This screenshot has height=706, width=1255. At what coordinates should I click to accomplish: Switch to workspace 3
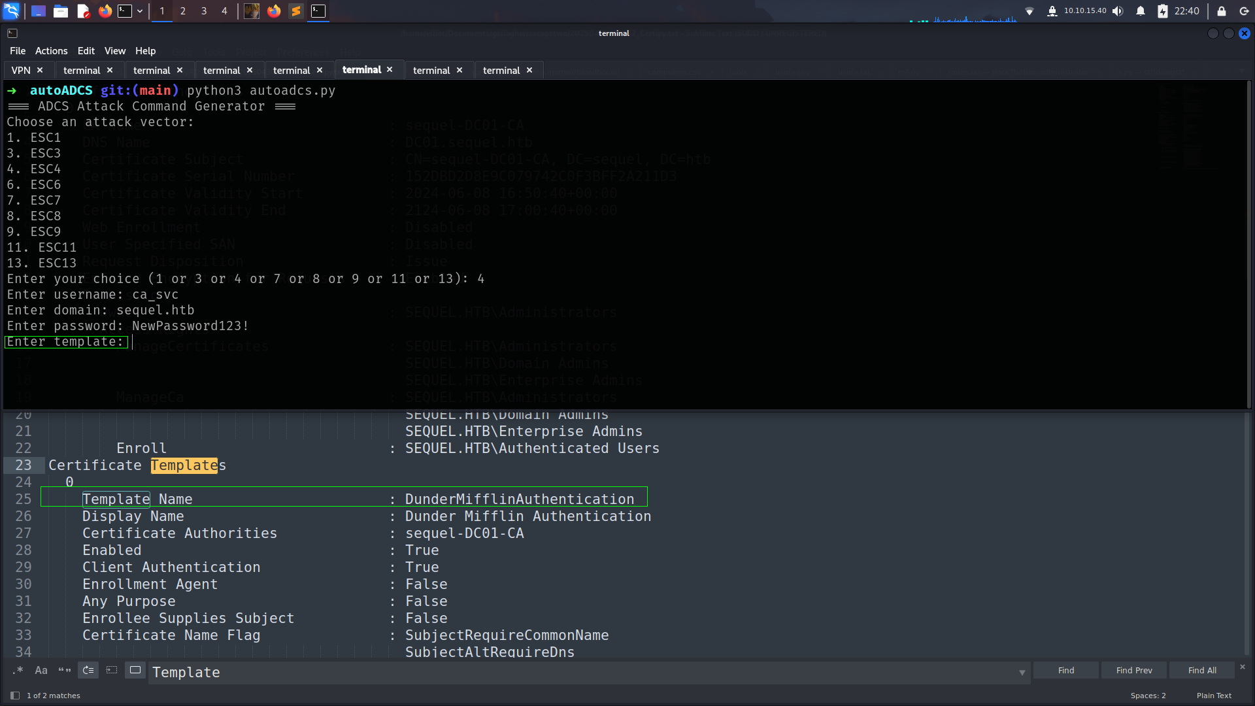pyautogui.click(x=204, y=11)
